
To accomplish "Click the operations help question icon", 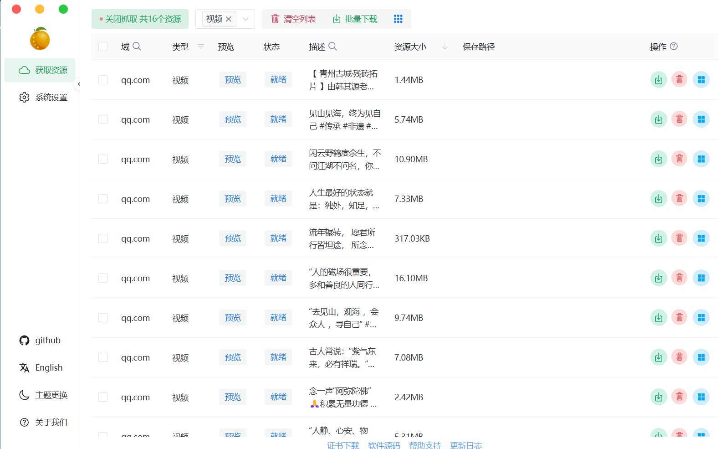I will point(674,46).
